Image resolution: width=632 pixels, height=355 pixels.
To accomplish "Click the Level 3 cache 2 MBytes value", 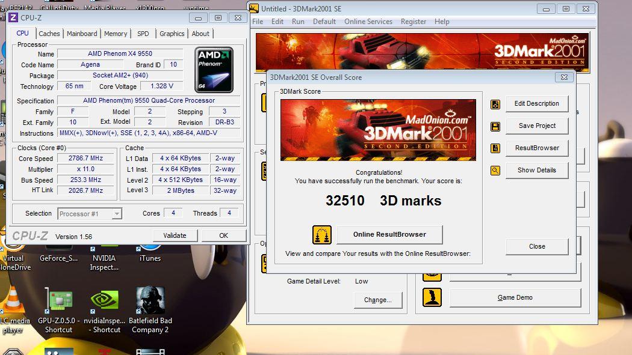I will 181,190.
